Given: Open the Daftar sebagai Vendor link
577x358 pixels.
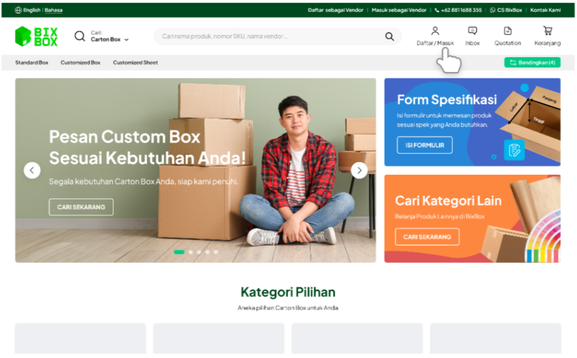Looking at the screenshot, I should click(335, 10).
